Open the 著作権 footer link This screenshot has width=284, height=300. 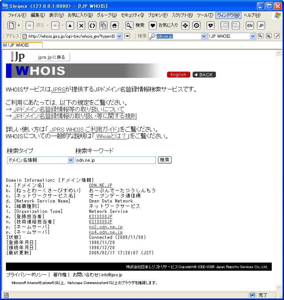(x=60, y=275)
